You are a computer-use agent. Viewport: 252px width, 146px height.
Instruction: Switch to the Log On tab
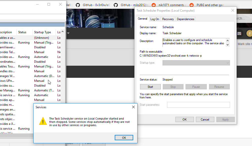pyautogui.click(x=155, y=19)
